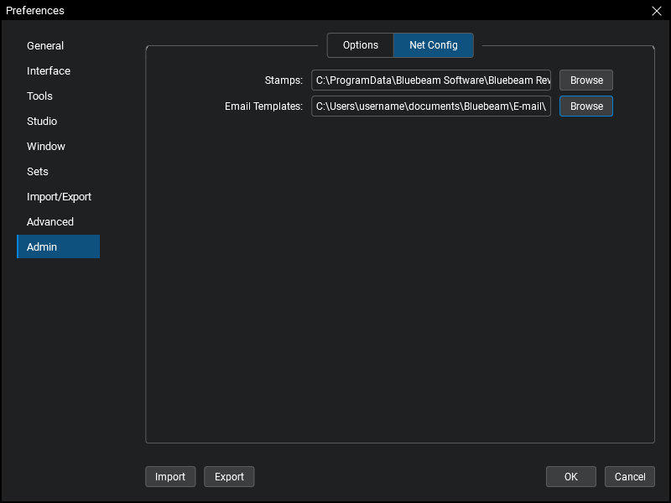Cancel the Preferences dialog

click(x=630, y=477)
